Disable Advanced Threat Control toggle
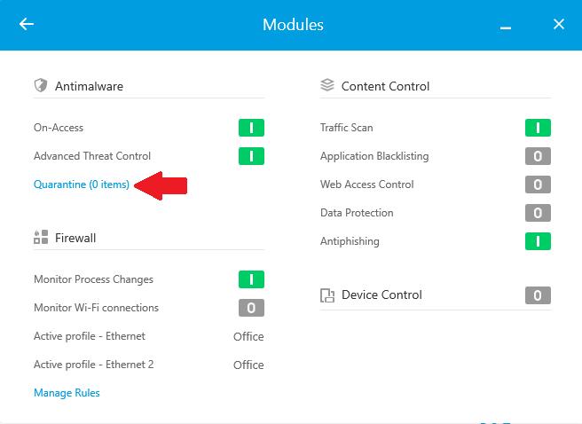 click(251, 156)
